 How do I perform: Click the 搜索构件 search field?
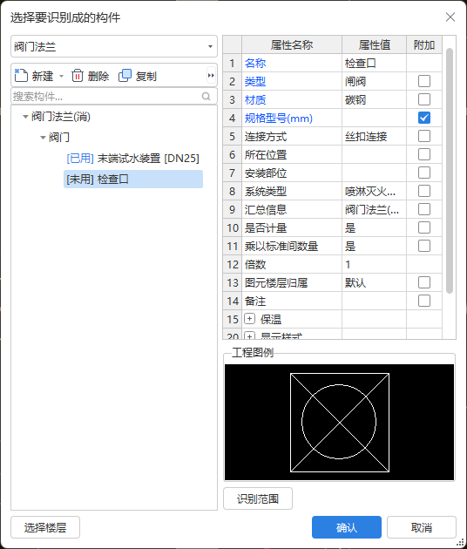tap(114, 96)
